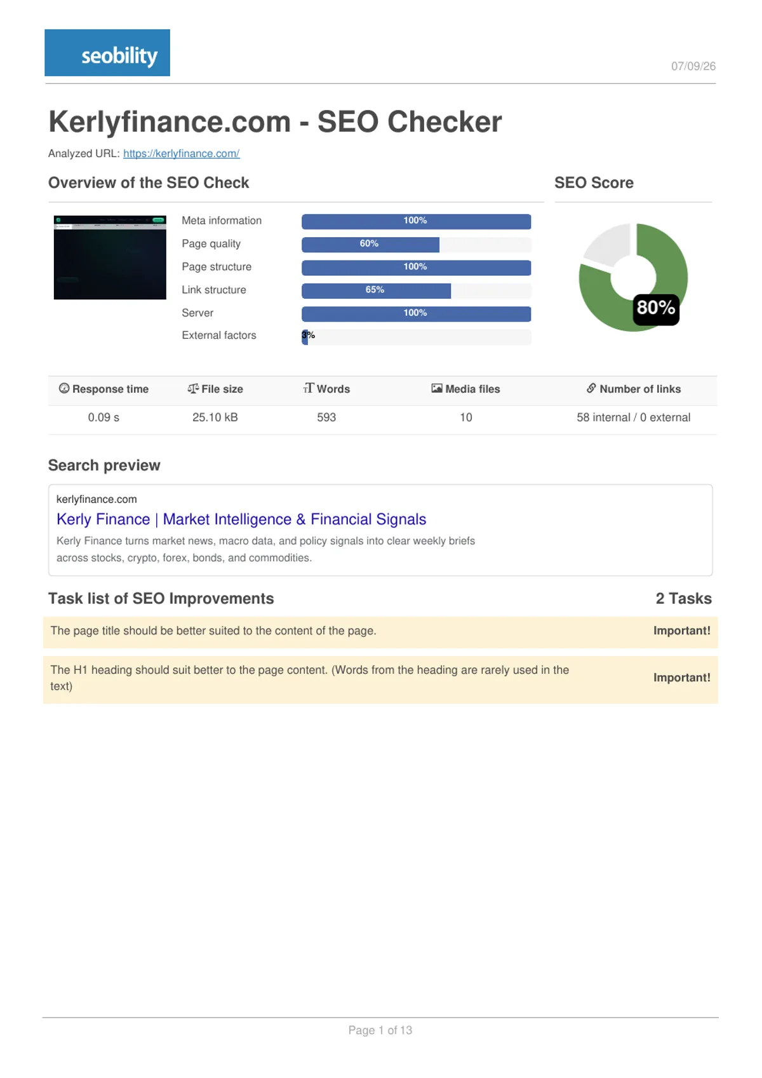The width and height of the screenshot is (762, 1078).
Task: Click the Response time clock icon
Action: click(64, 388)
